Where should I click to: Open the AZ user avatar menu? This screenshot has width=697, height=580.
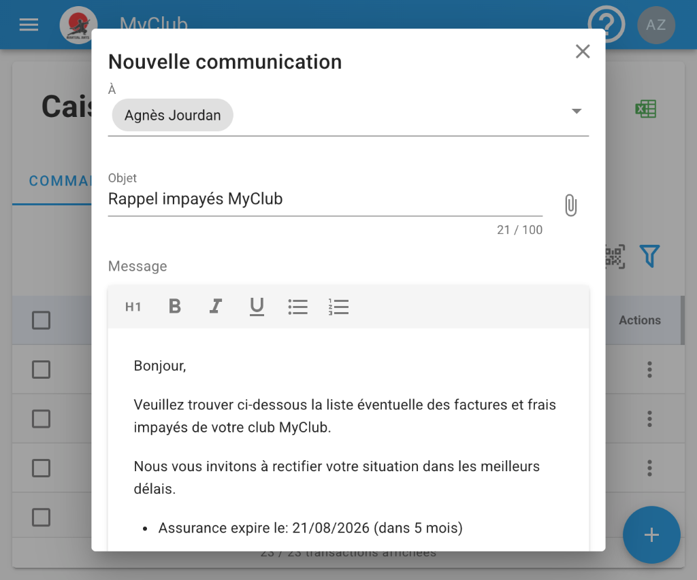[655, 25]
